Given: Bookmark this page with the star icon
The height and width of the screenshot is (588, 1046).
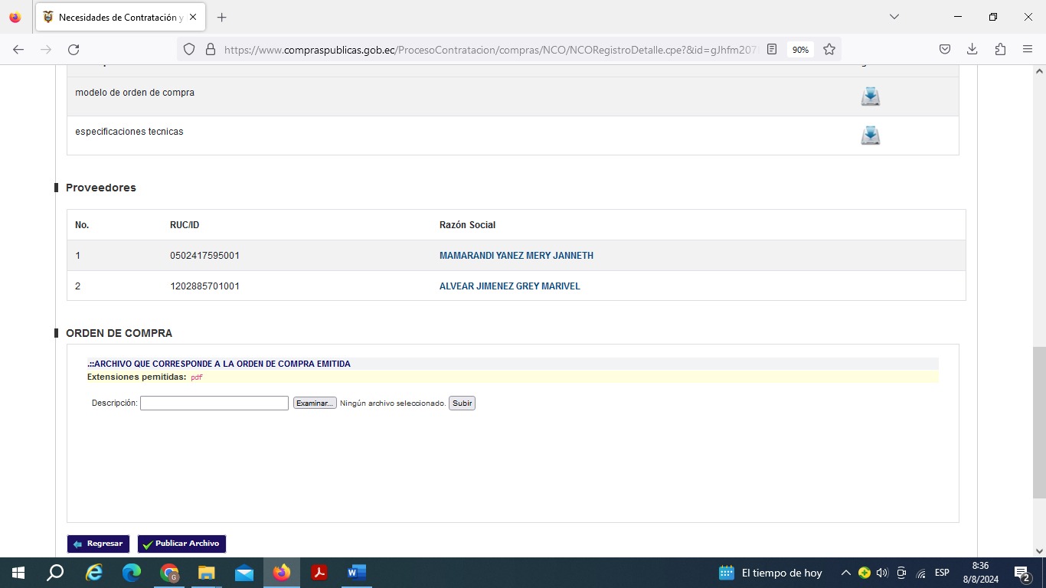Looking at the screenshot, I should [x=829, y=49].
